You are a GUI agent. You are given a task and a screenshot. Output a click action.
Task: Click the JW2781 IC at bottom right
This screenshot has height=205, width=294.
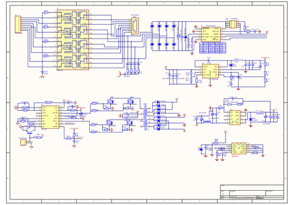(x=239, y=149)
